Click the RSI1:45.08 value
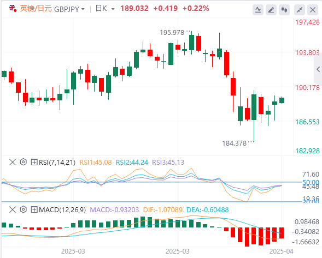The image size is (322, 258). [96, 163]
